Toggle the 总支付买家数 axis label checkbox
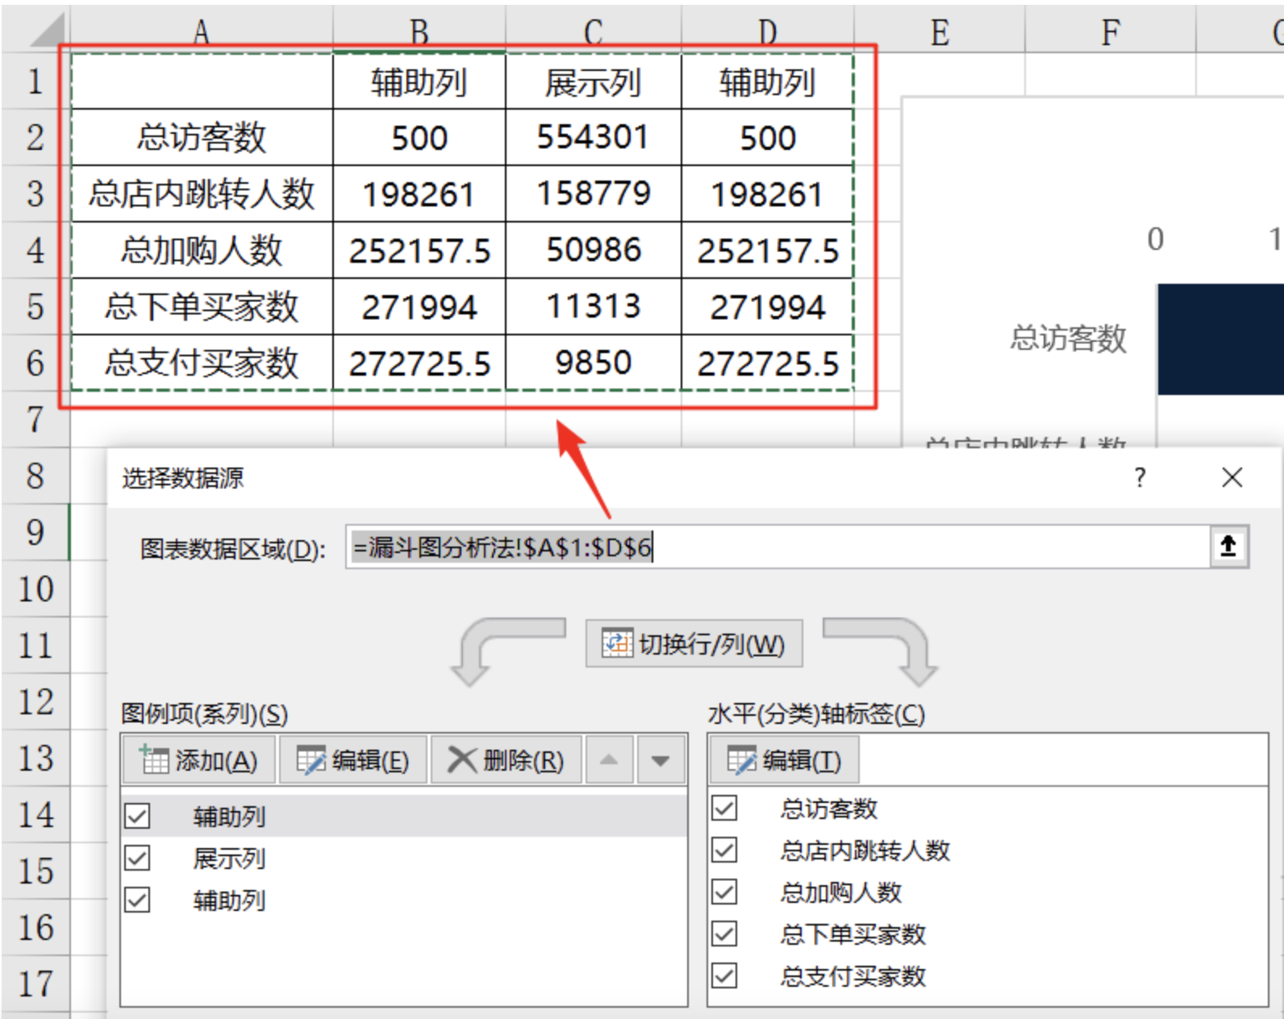Image resolution: width=1284 pixels, height=1019 pixels. pos(724,975)
